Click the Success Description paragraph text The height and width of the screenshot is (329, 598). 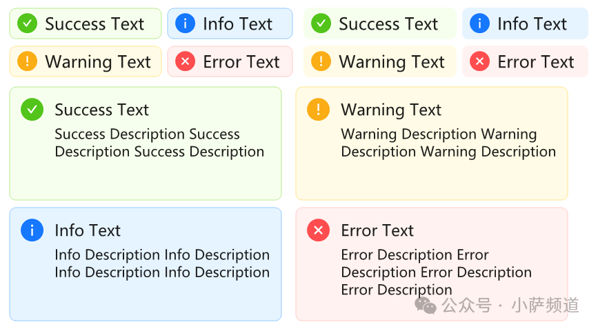click(x=159, y=143)
